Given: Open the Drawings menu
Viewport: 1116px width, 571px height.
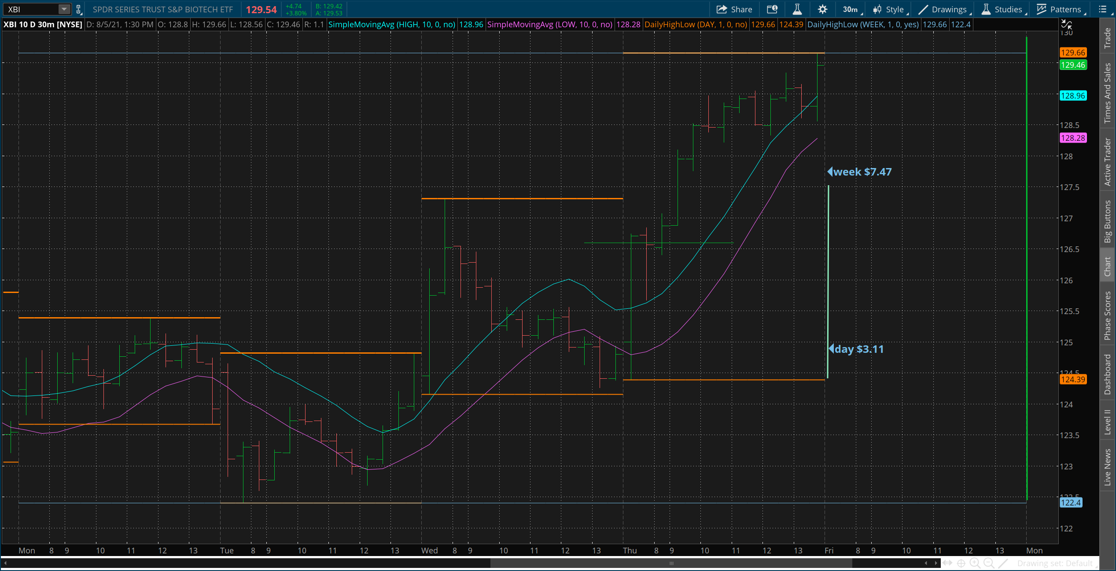Looking at the screenshot, I should click(943, 9).
